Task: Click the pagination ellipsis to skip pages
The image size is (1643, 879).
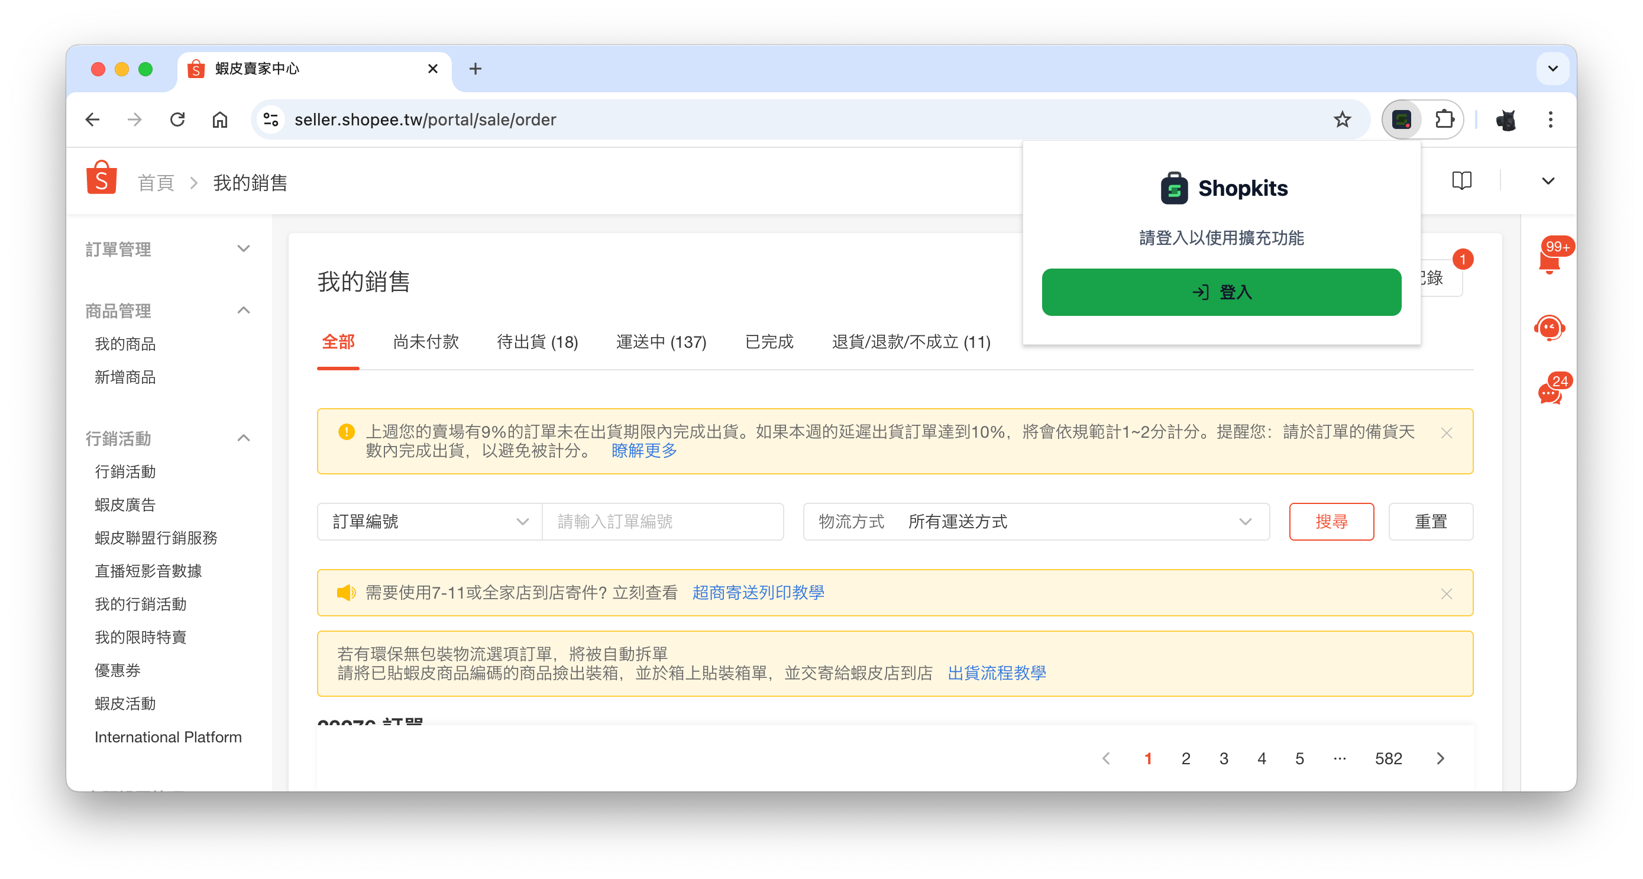Action: 1340,758
